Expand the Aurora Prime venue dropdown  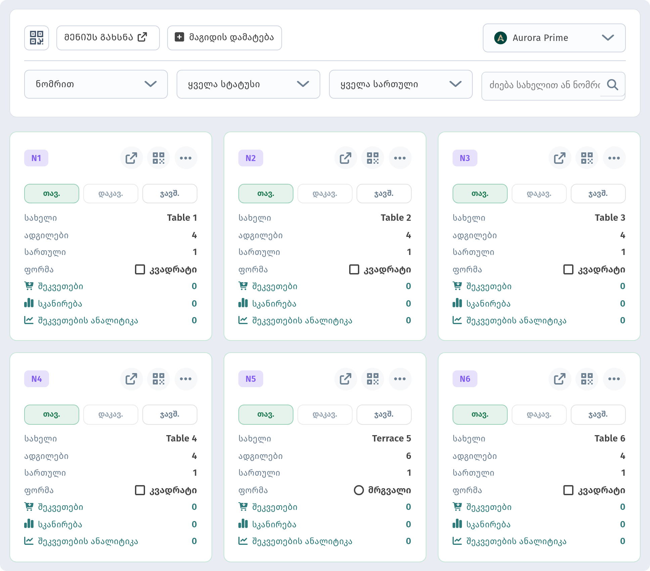coord(554,38)
